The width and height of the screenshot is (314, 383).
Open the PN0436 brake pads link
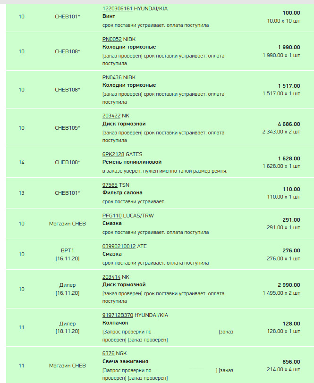(112, 77)
